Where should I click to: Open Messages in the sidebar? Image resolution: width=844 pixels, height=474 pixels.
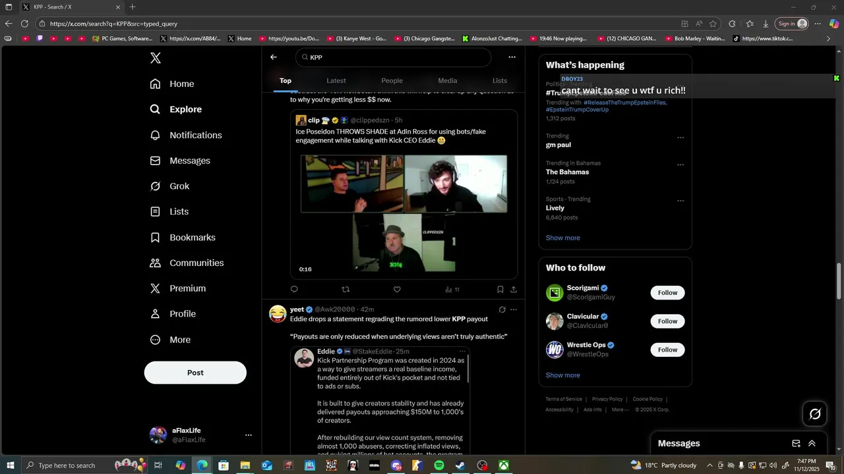point(180,161)
